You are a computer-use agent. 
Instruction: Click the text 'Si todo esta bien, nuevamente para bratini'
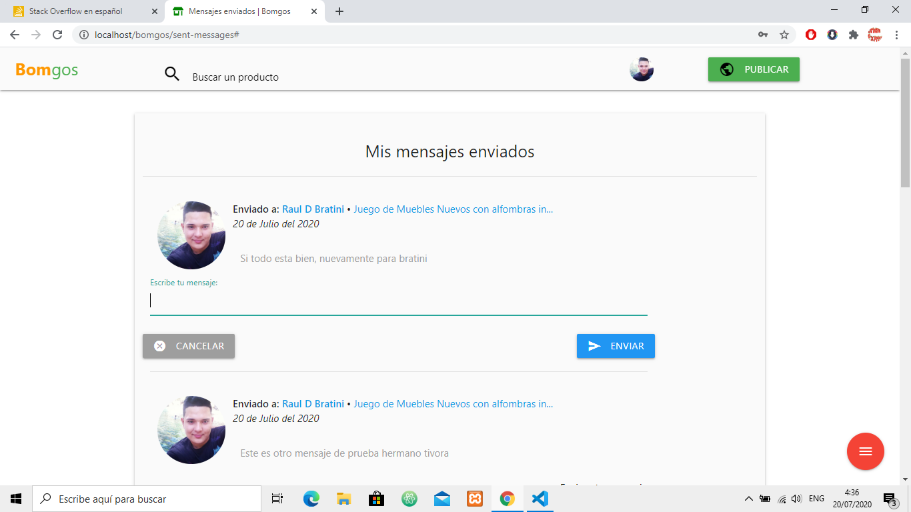[333, 259]
